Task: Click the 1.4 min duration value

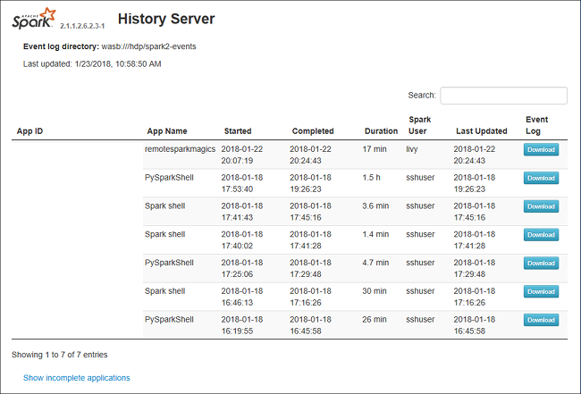Action: 375,234
